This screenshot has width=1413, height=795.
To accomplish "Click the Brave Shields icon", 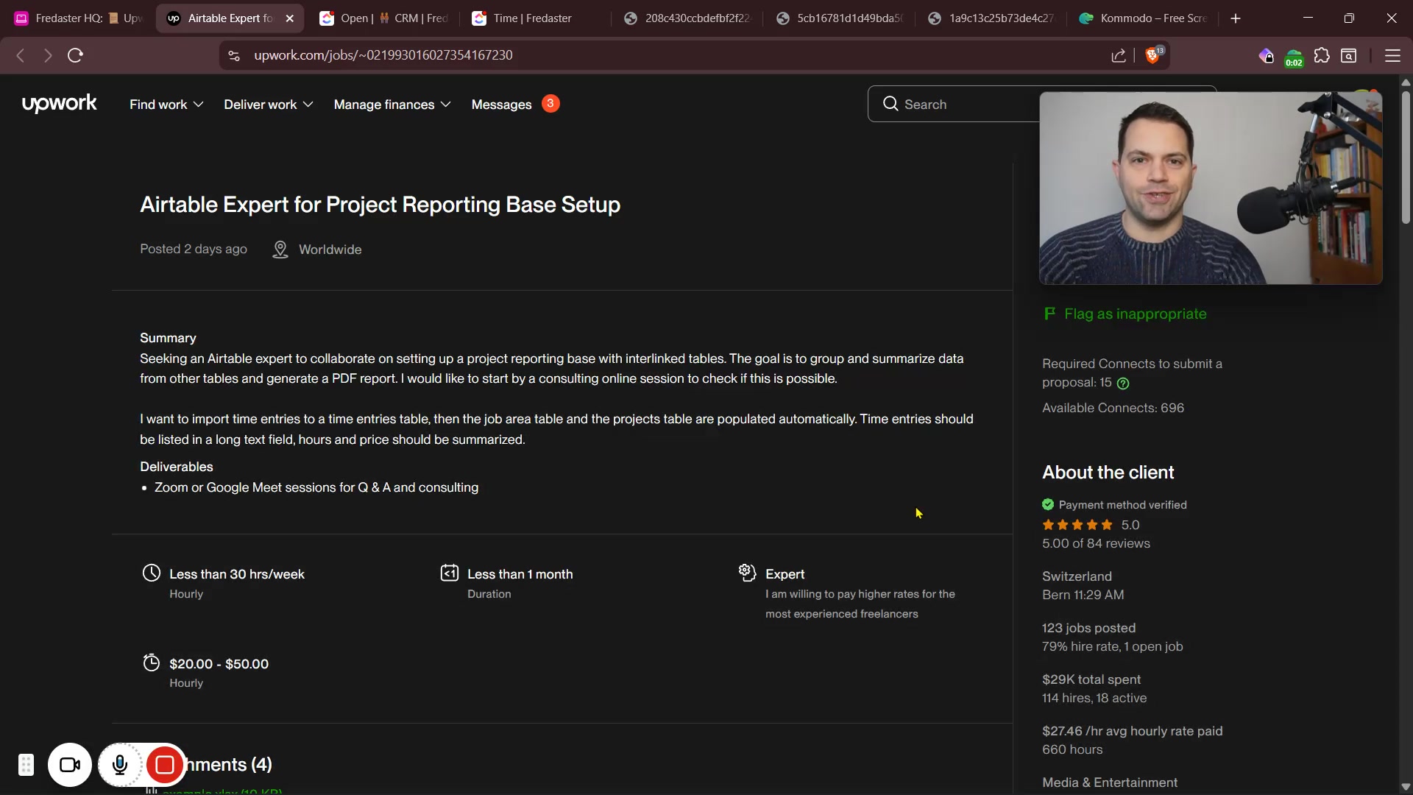I will click(x=1153, y=56).
